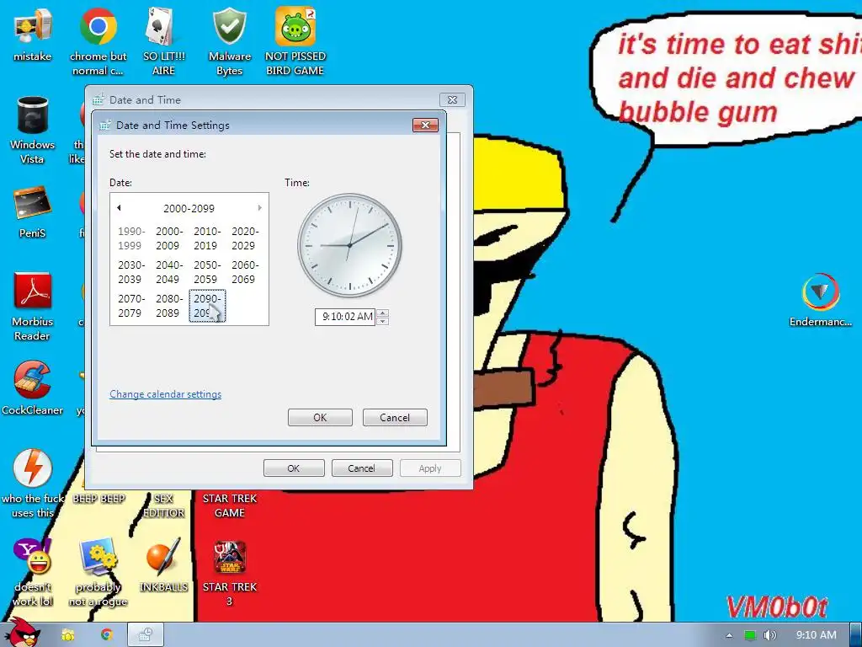Image resolution: width=862 pixels, height=647 pixels.
Task: Click Cancel in Date and Time Settings
Action: [x=395, y=418]
